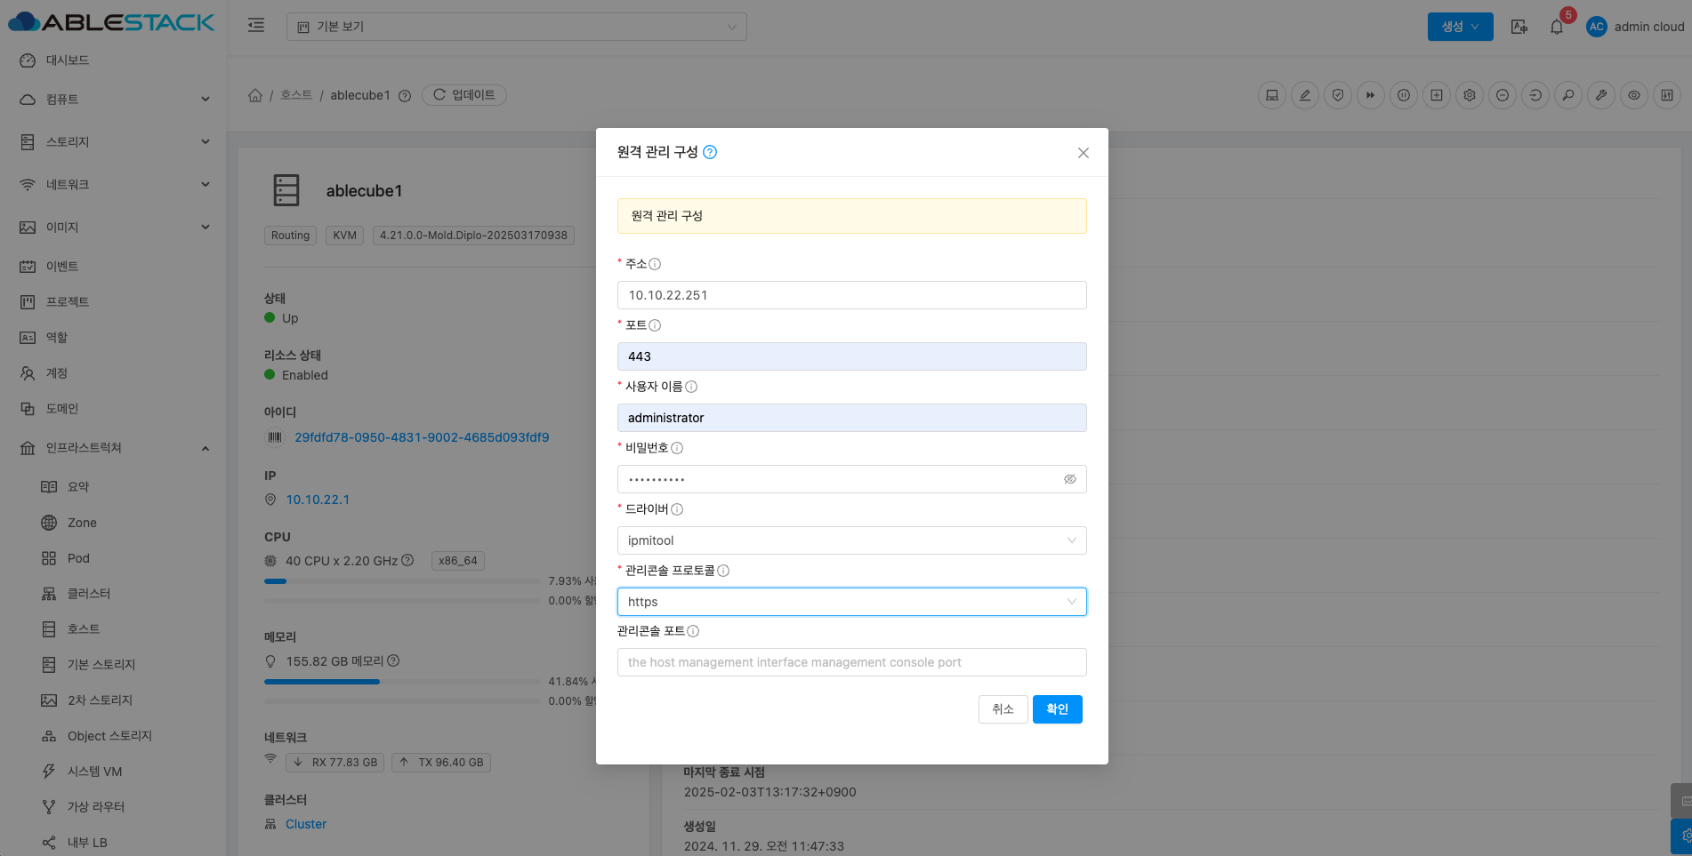This screenshot has height=856, width=1692.
Task: Click the notification bell icon
Action: (1556, 27)
